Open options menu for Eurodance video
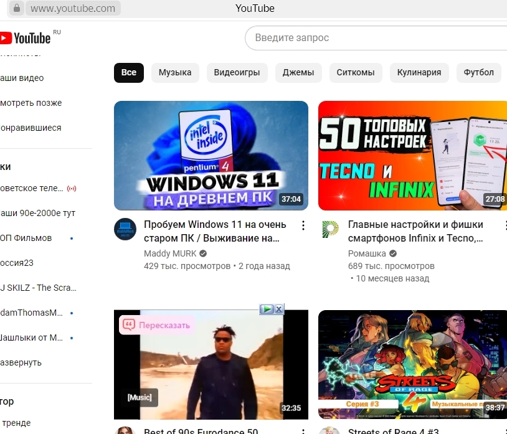Screen dimensions: 507x434 303,431
